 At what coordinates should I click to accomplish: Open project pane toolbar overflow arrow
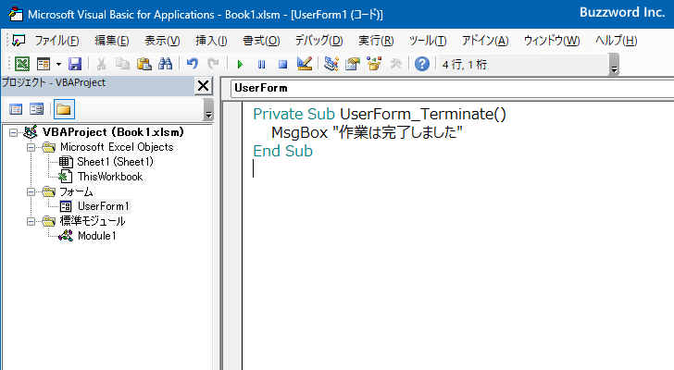(x=208, y=109)
